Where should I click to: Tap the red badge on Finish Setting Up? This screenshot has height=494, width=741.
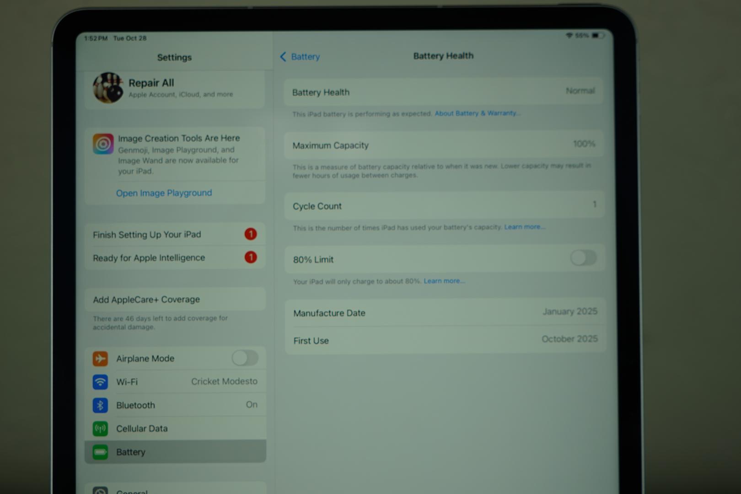click(x=251, y=234)
